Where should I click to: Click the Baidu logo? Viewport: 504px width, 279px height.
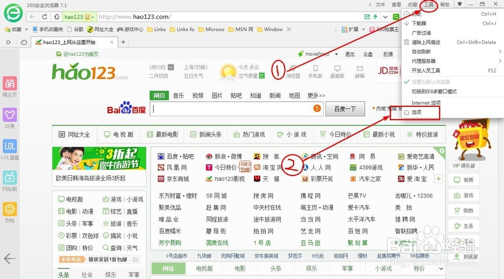coord(127,108)
